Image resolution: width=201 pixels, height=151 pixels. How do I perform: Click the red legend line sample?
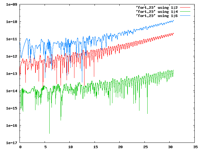click(185, 8)
